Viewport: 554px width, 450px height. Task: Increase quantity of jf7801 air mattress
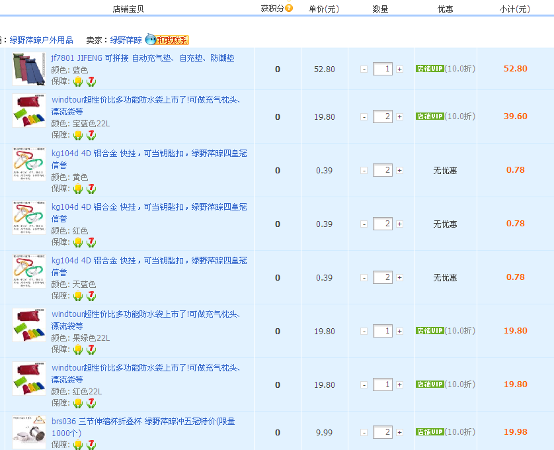(399, 69)
